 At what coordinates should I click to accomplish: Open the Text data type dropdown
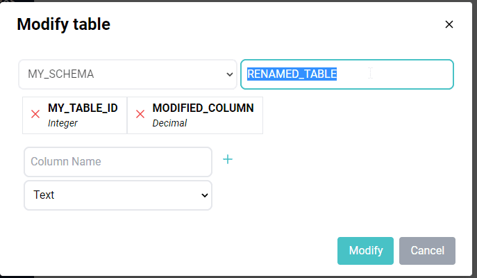click(x=118, y=195)
